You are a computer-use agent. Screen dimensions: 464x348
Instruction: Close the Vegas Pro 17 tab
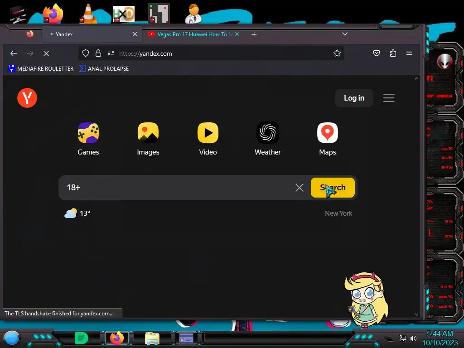237,34
